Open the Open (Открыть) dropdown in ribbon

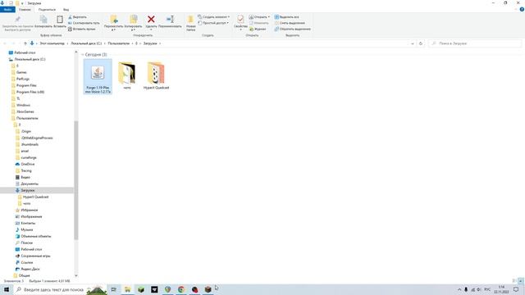[x=259, y=16]
